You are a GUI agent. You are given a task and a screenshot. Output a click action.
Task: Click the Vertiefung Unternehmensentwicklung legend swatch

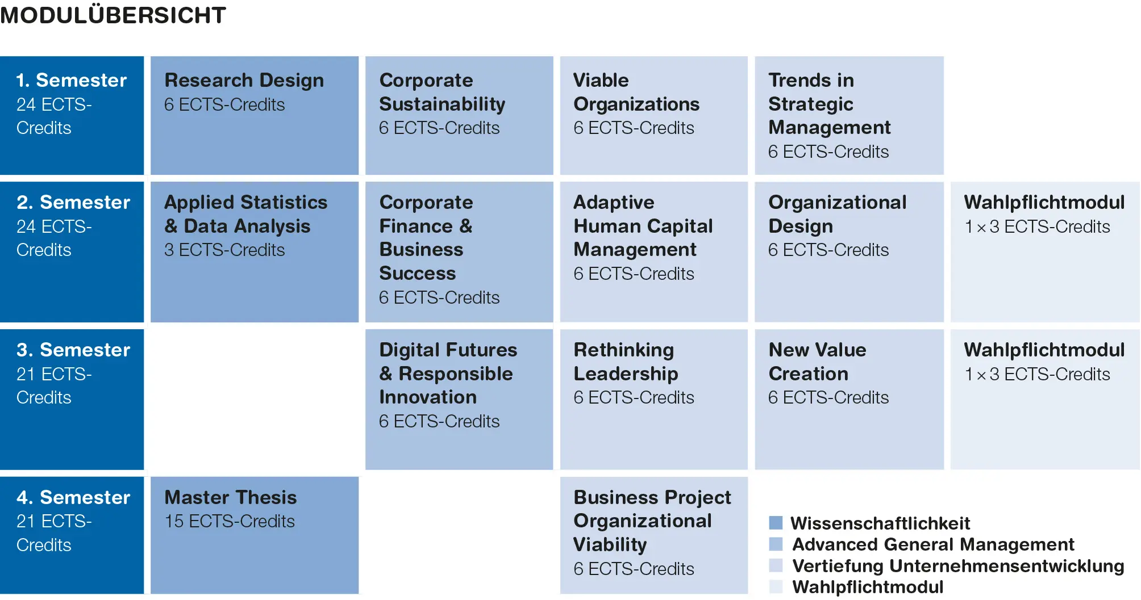pos(776,565)
